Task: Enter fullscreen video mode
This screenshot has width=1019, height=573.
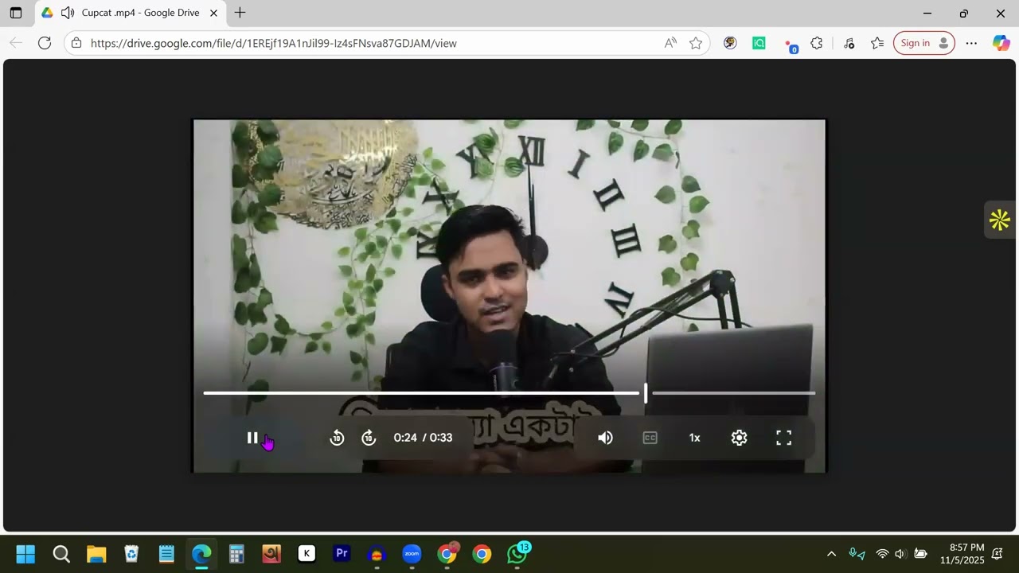Action: point(784,438)
